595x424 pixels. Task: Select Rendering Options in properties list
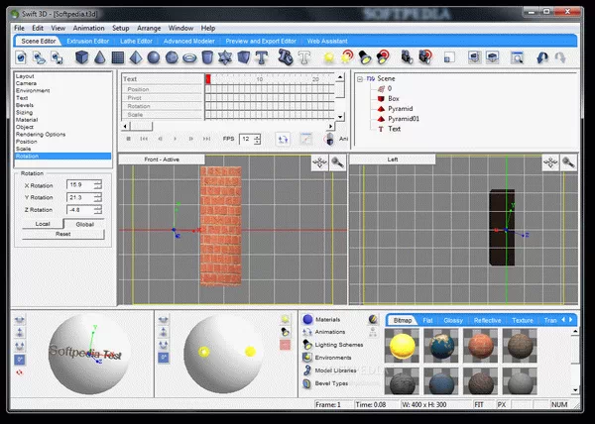[x=41, y=134]
